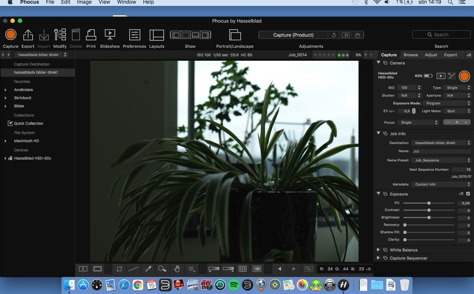Click the Capture (Product) adjustments preset button
This screenshot has width=474, height=294.
coord(293,35)
